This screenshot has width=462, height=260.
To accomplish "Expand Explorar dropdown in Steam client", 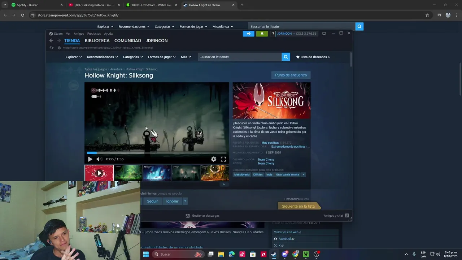I will tap(74, 57).
